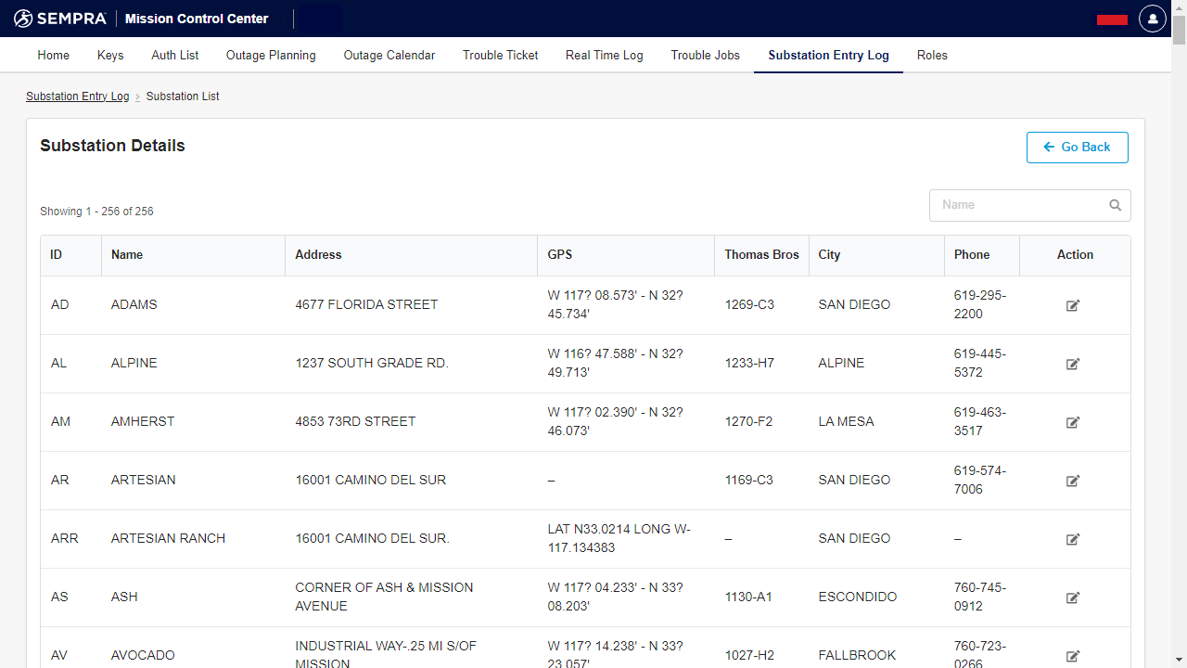The height and width of the screenshot is (668, 1187).
Task: Open the edit icon for ASH substation
Action: [x=1073, y=597]
